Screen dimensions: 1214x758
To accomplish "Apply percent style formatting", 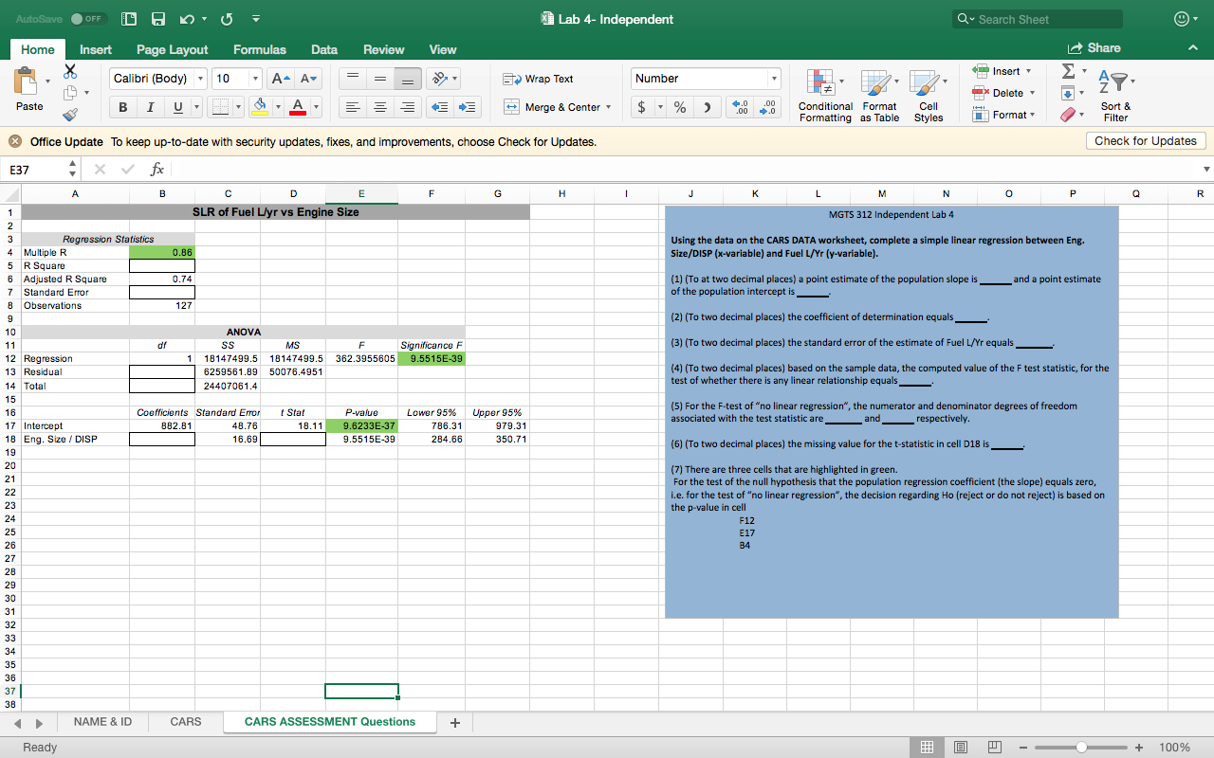I will click(x=679, y=106).
